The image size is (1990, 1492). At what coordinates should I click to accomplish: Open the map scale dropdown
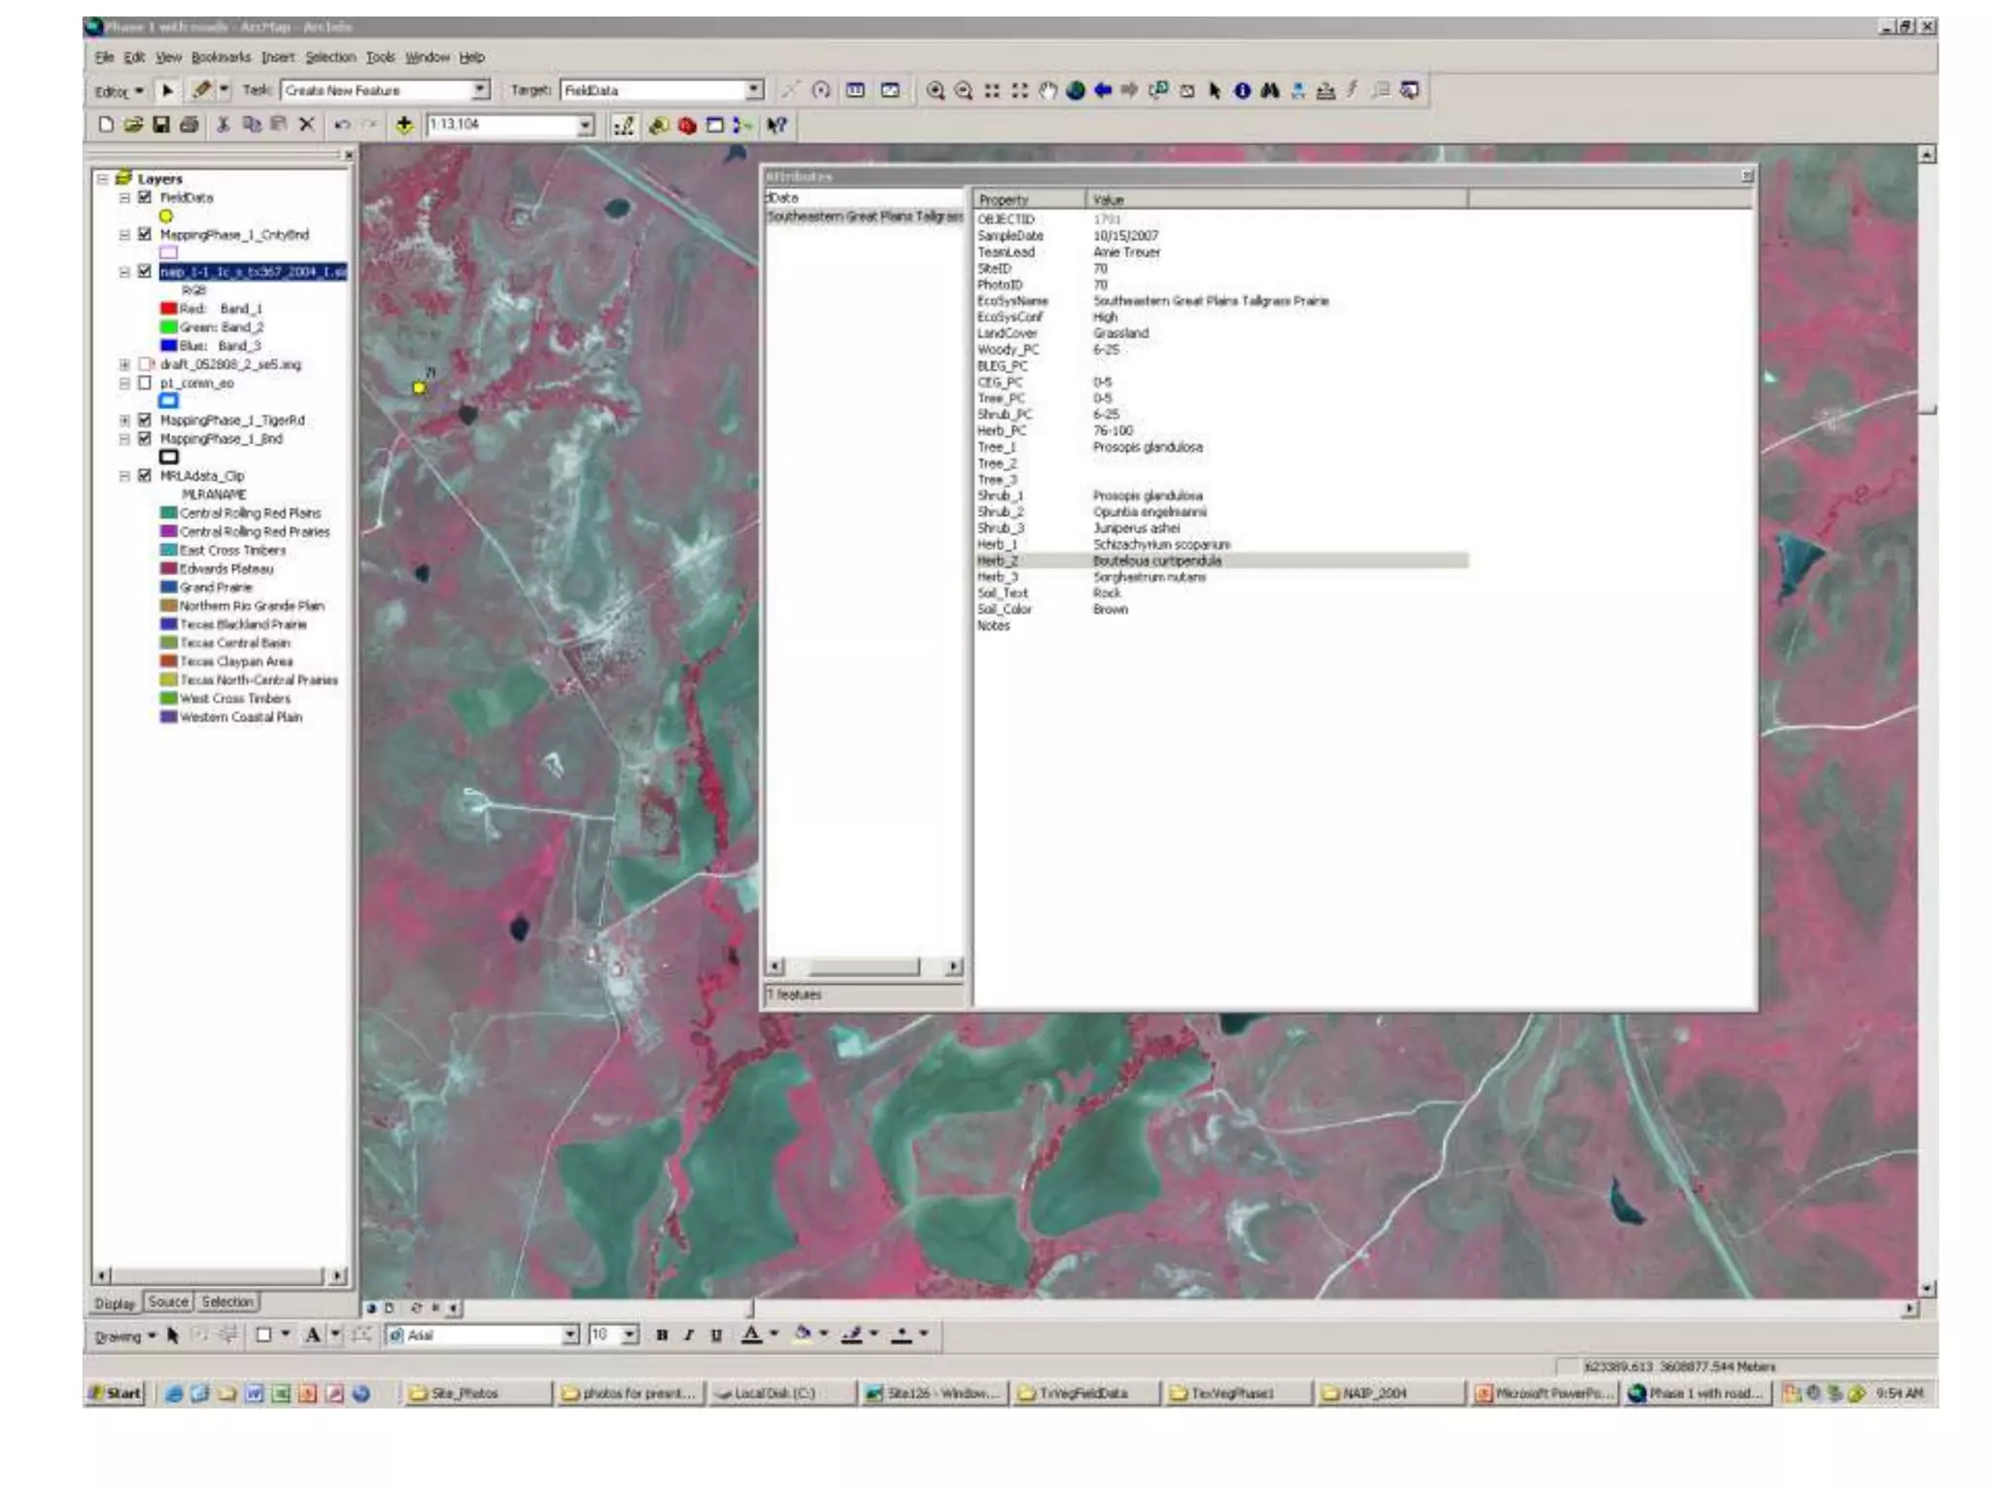(x=585, y=124)
